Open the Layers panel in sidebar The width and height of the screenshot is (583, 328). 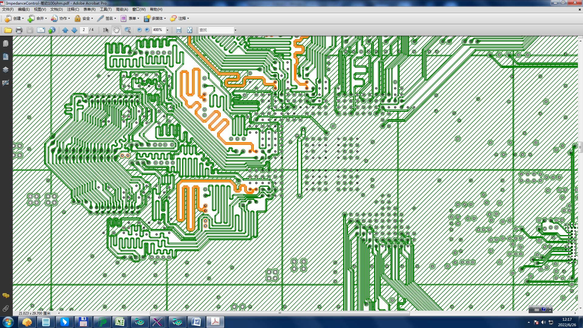[5, 70]
